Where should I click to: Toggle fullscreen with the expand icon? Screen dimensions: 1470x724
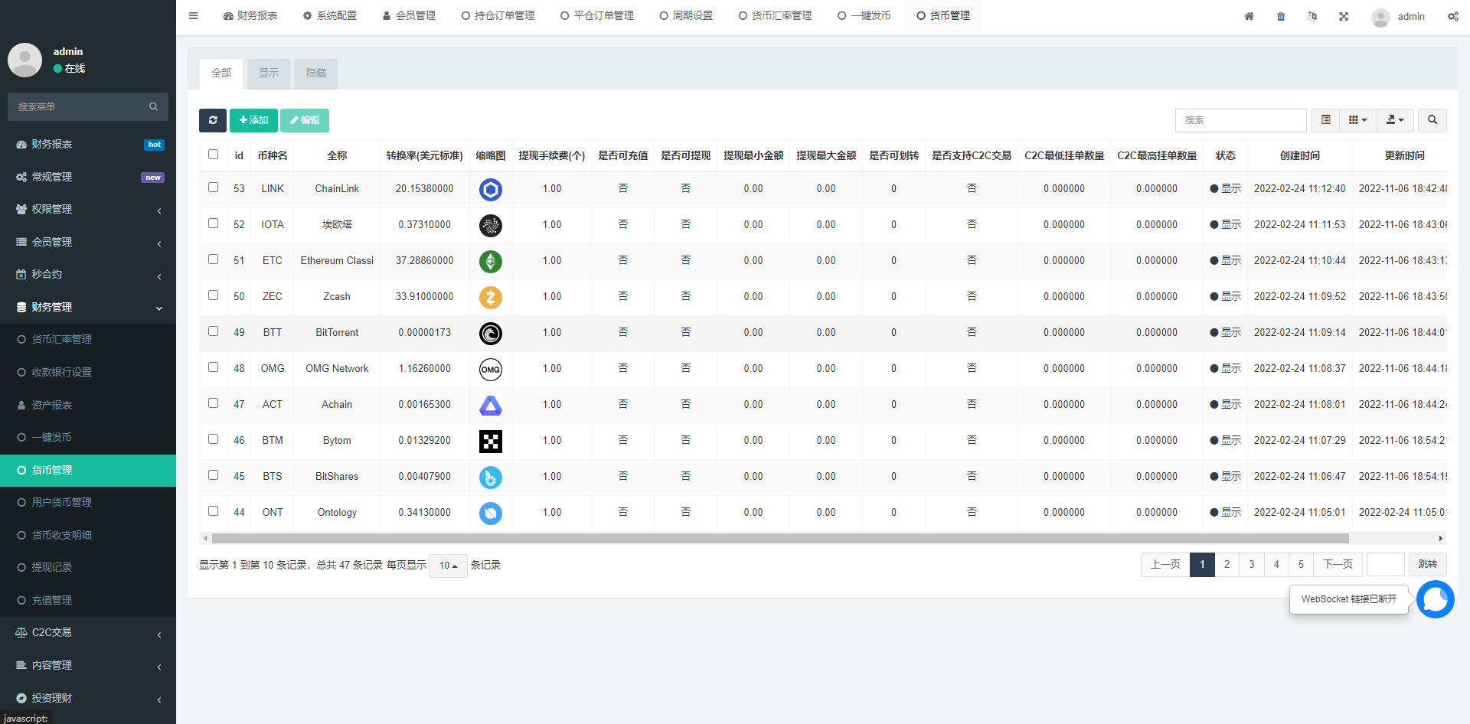[x=1344, y=16]
